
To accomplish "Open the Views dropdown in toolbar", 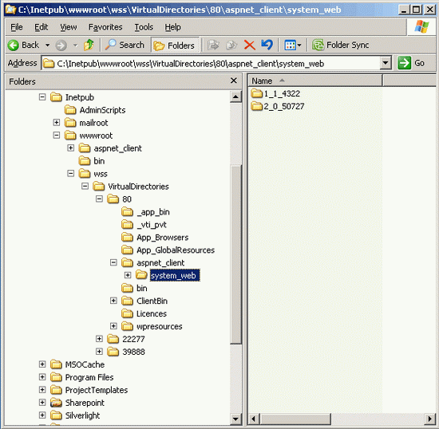I will 293,45.
